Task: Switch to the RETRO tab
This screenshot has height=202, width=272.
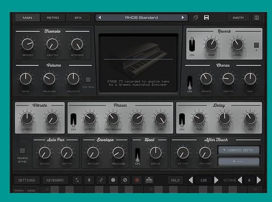Action: (x=53, y=18)
